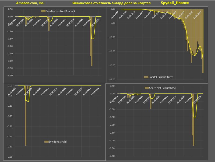Click '-0.20' on the Dividends Paid axis
The image size is (215, 162).
point(10,126)
